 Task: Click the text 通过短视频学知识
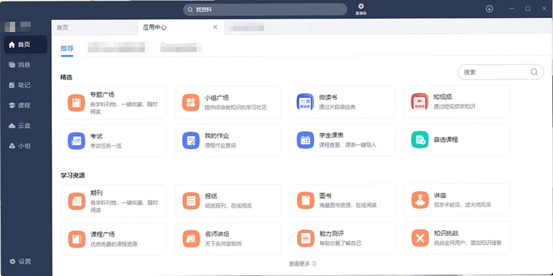point(454,106)
